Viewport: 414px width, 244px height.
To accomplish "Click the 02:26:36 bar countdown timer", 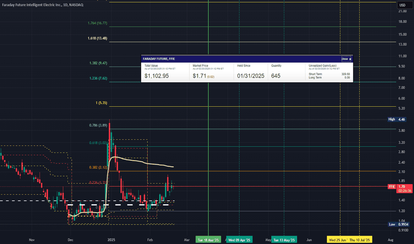I will [405, 191].
